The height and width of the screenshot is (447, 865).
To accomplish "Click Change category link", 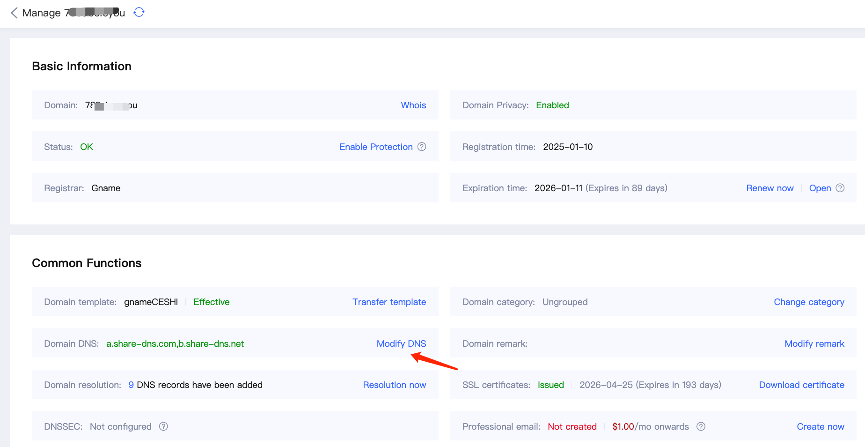I will [809, 302].
